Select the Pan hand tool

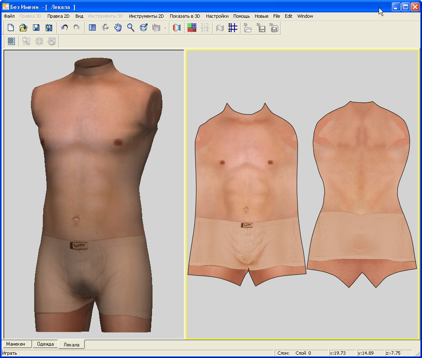click(x=118, y=28)
